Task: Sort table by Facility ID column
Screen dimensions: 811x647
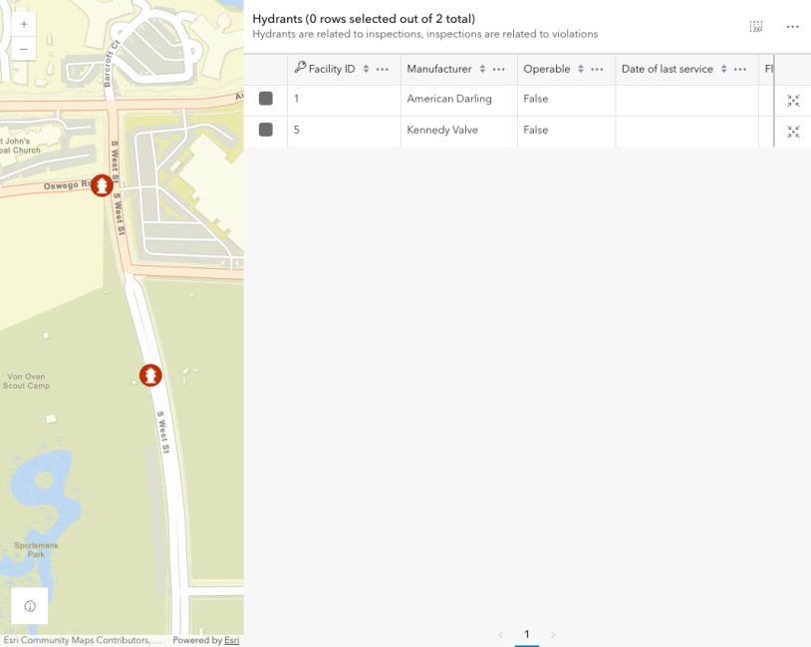Action: click(366, 69)
